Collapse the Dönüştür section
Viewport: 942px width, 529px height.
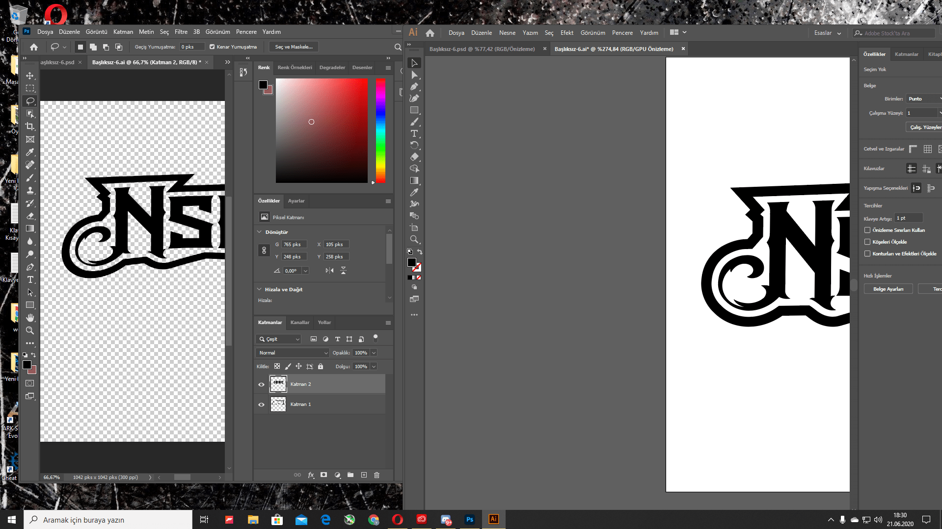tap(259, 232)
